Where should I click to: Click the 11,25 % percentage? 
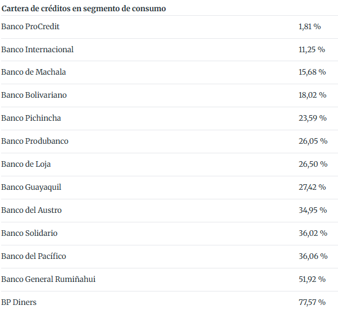(312, 49)
